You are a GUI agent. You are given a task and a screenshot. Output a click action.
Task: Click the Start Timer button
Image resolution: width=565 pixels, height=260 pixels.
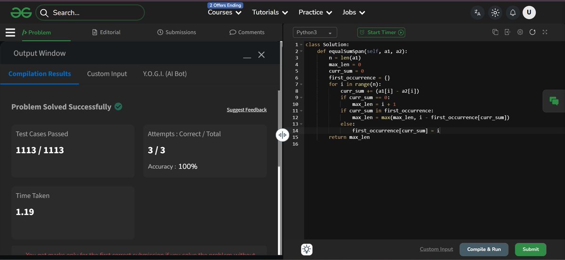click(x=381, y=32)
